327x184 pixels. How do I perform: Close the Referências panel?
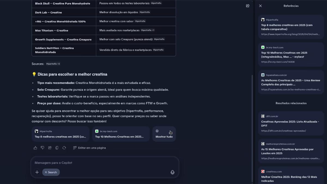point(260,6)
